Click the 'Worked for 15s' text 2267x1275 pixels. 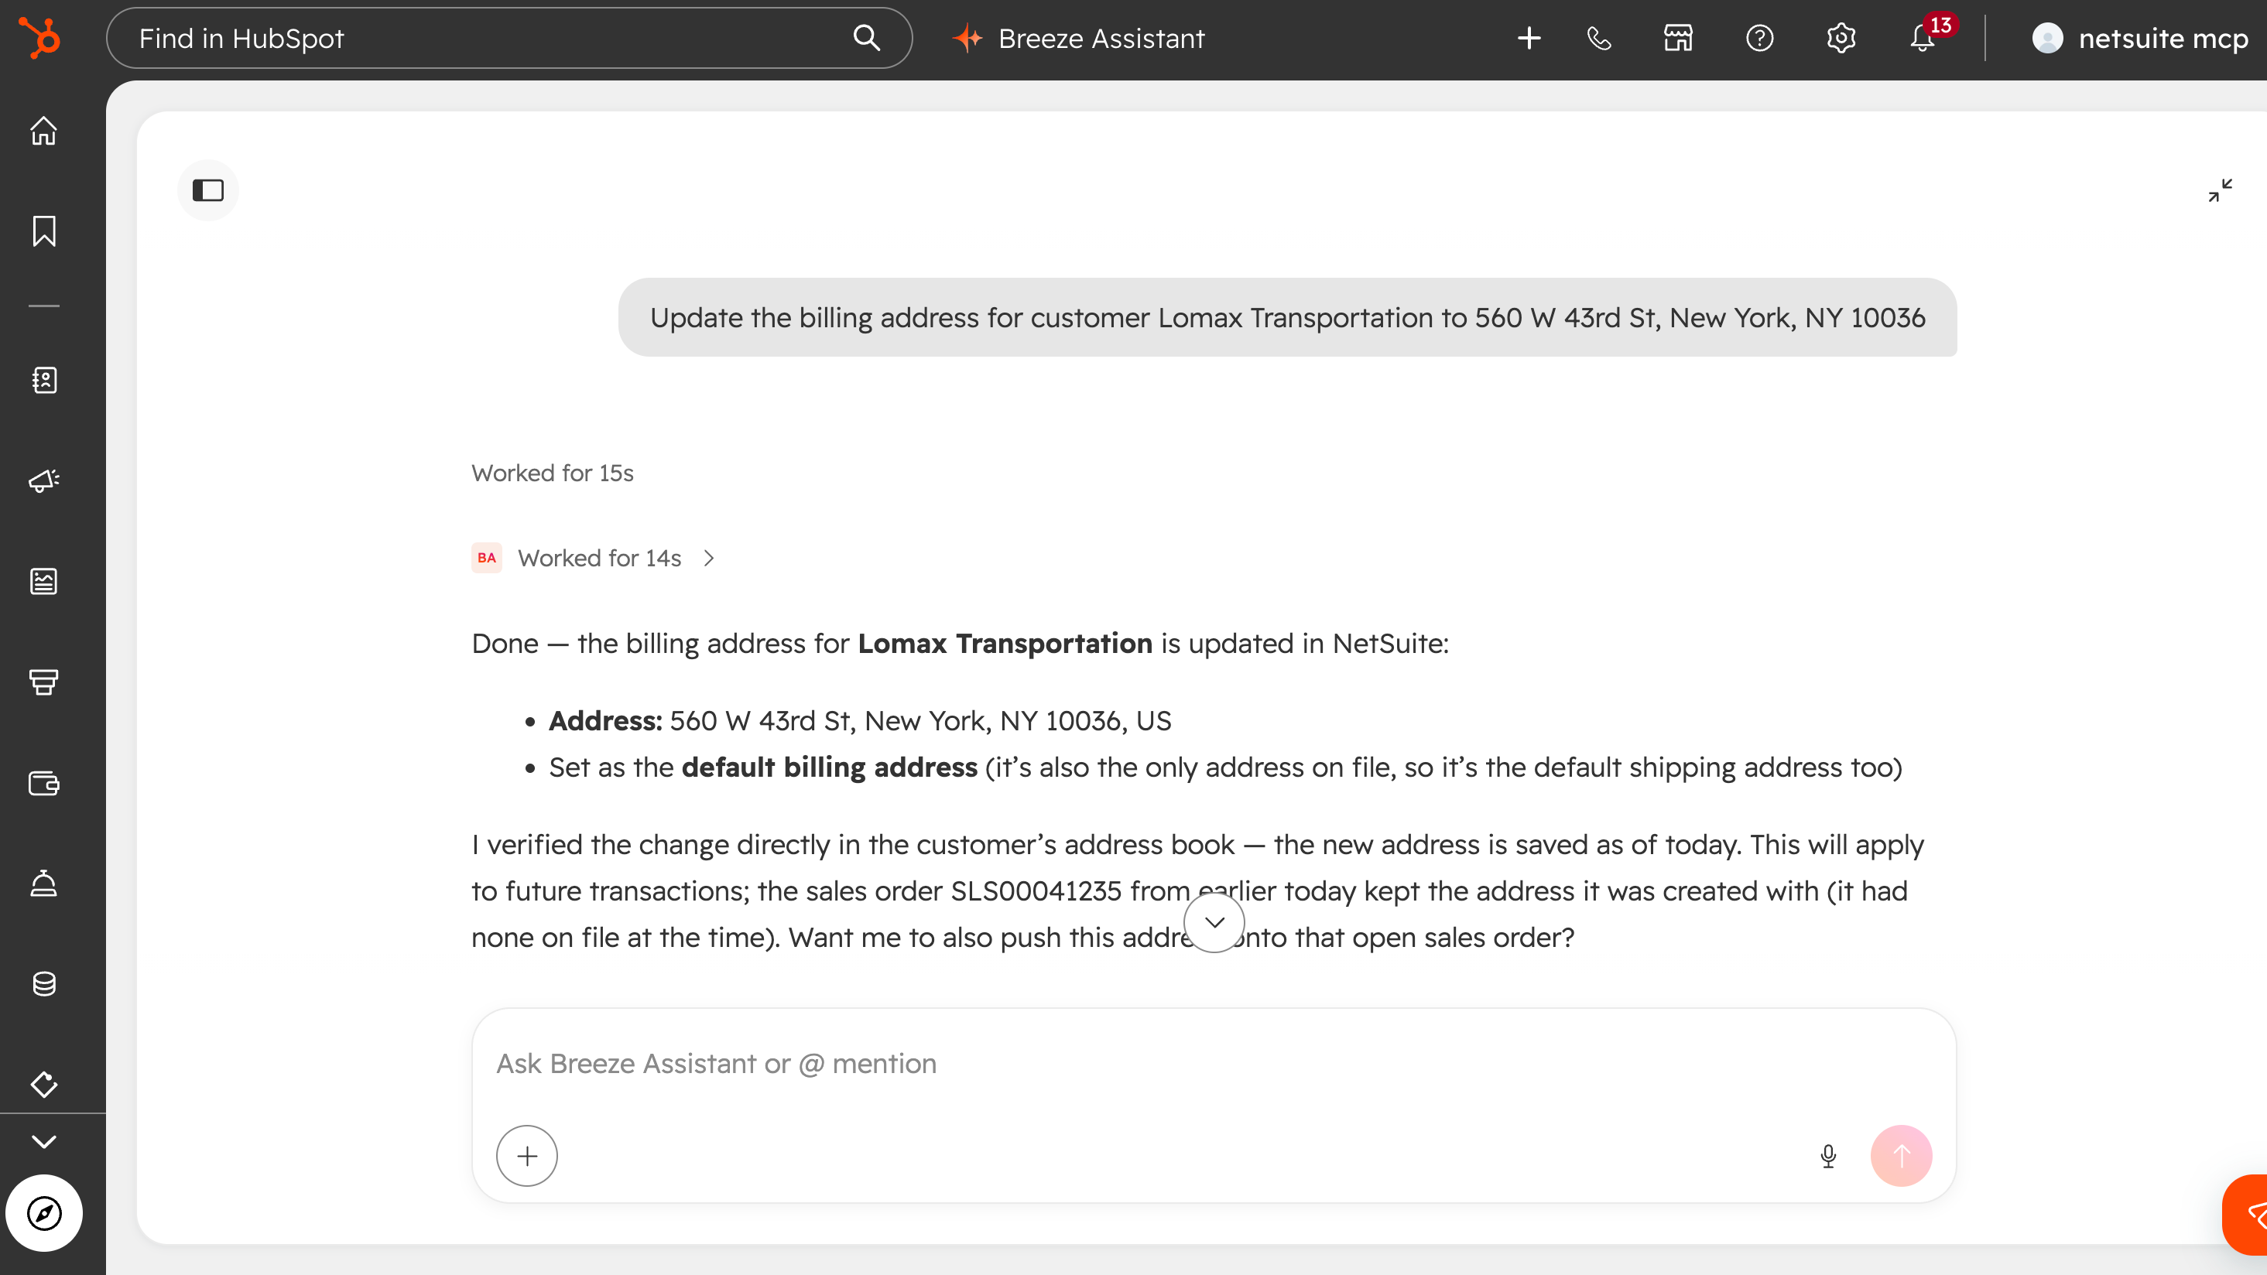click(553, 473)
